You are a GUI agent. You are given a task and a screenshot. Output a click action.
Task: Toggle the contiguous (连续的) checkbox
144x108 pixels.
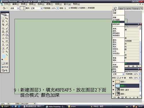[x=79, y=8]
